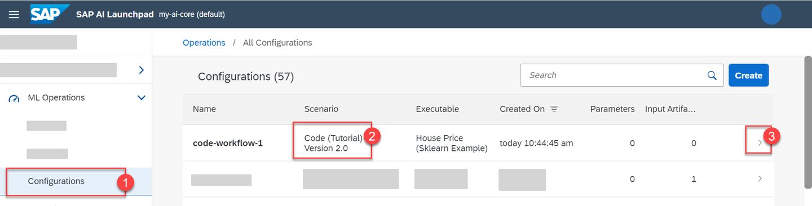The width and height of the screenshot is (812, 206).
Task: Click the Create button
Action: tap(748, 75)
